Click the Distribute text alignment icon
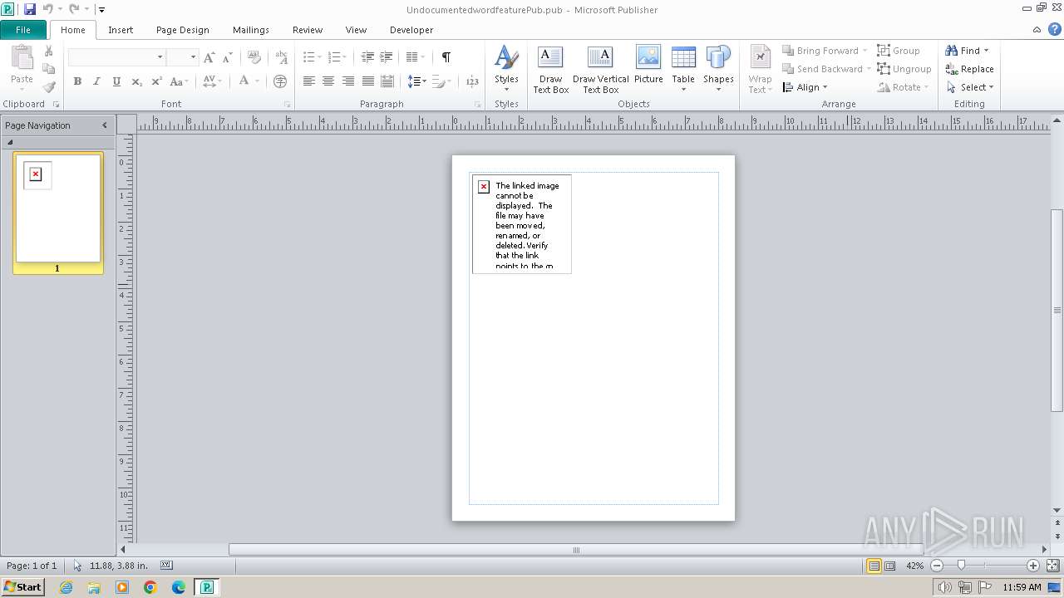This screenshot has width=1064, height=598. pyautogui.click(x=387, y=81)
